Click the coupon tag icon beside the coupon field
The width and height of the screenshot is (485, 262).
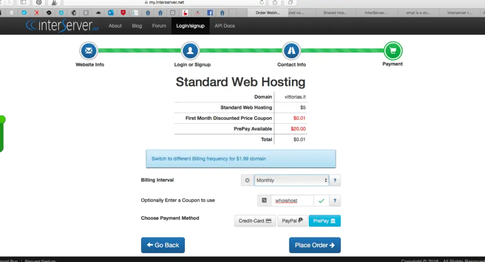[x=264, y=200]
